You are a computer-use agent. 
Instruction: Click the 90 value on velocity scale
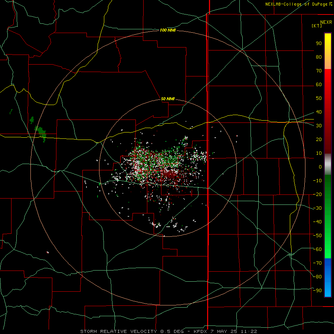[x=319, y=43]
